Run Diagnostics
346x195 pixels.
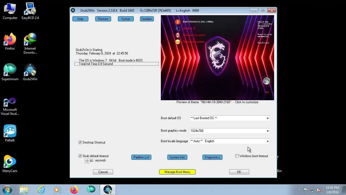point(212,157)
